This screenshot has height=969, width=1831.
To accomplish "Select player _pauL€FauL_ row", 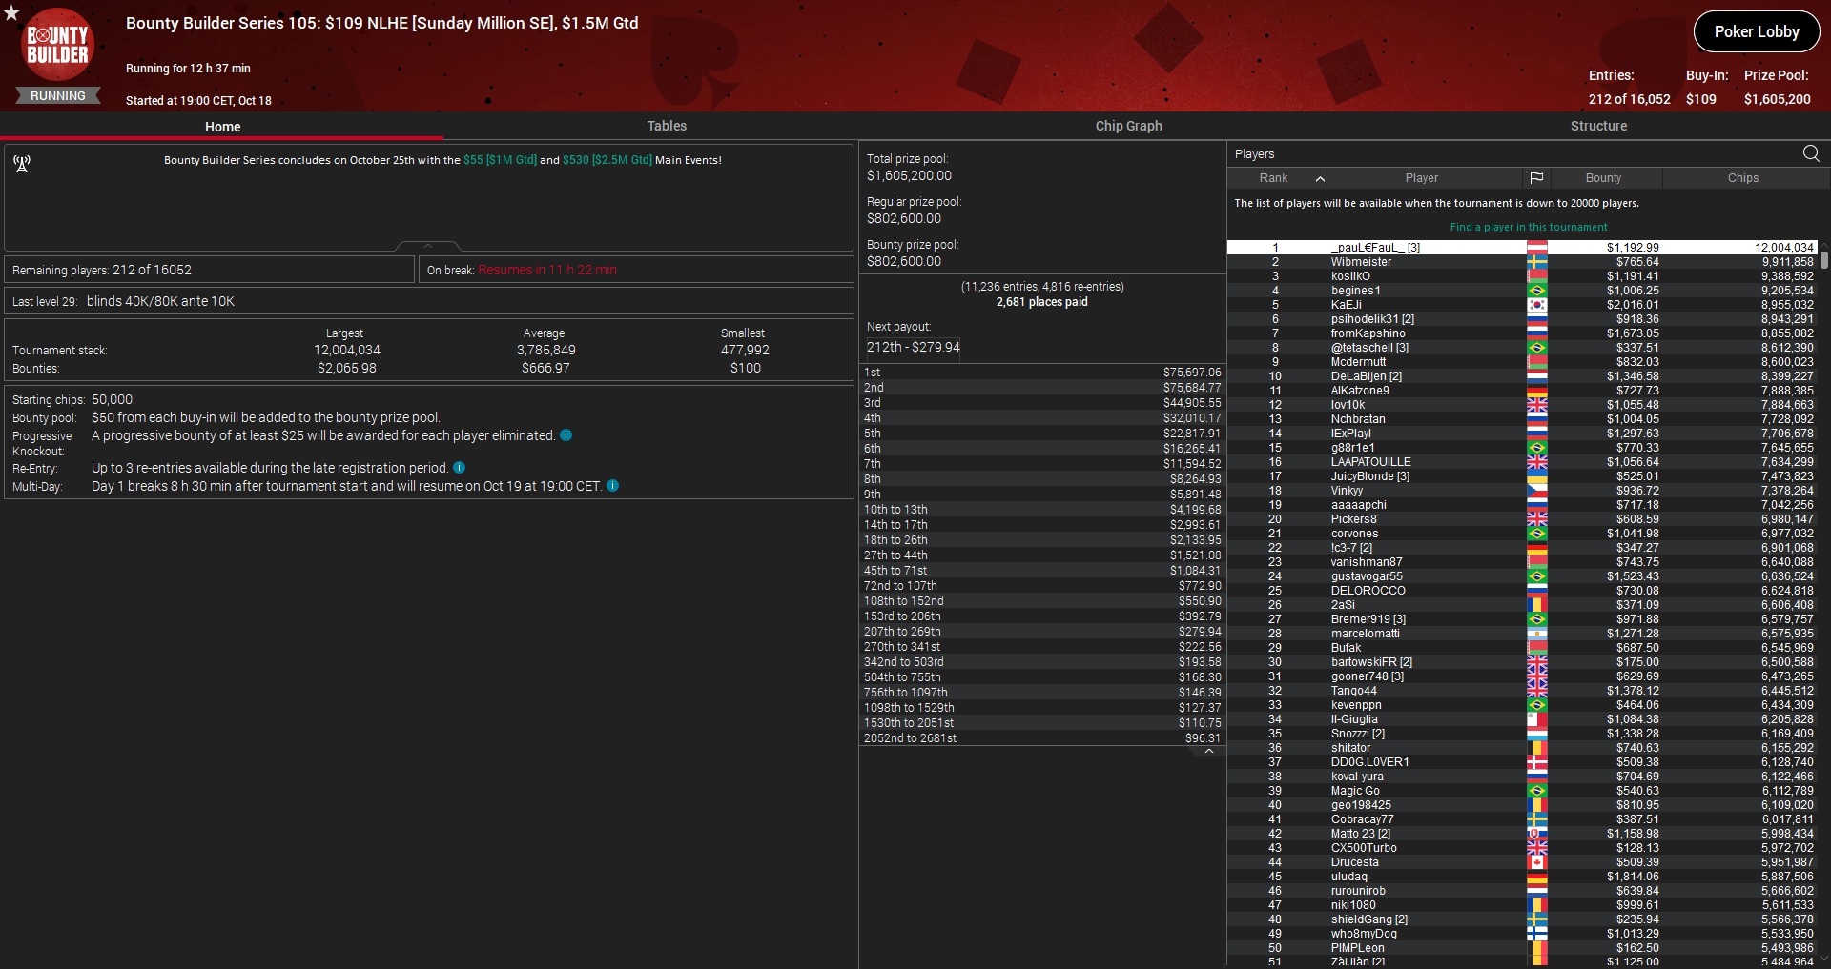I will pyautogui.click(x=1522, y=248).
